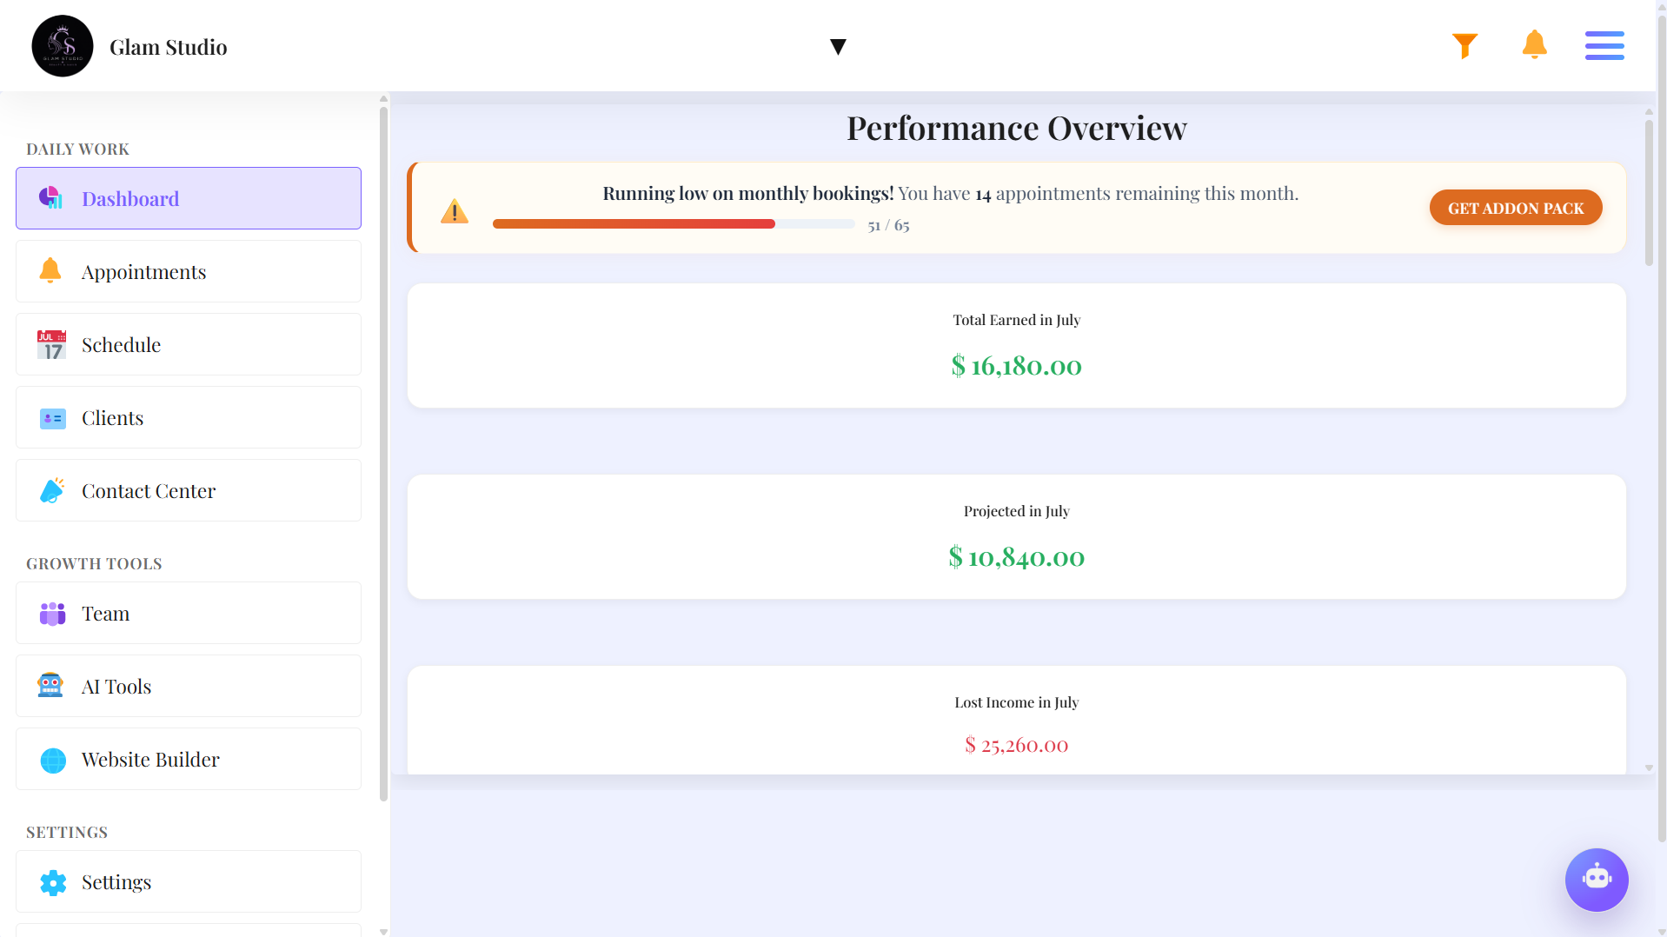
Task: Click the Appointments bell sidebar icon
Action: [50, 271]
